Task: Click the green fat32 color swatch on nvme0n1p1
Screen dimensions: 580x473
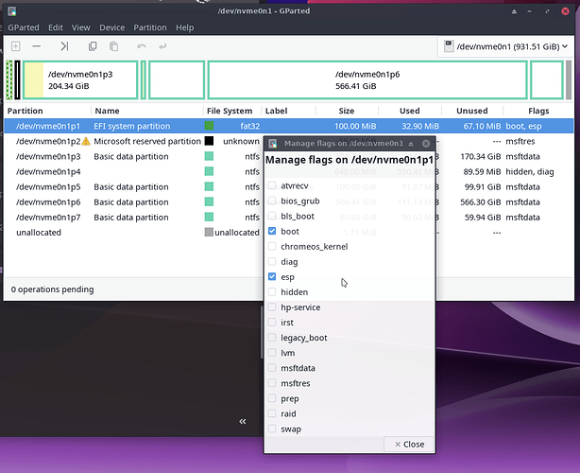Action: (x=209, y=126)
